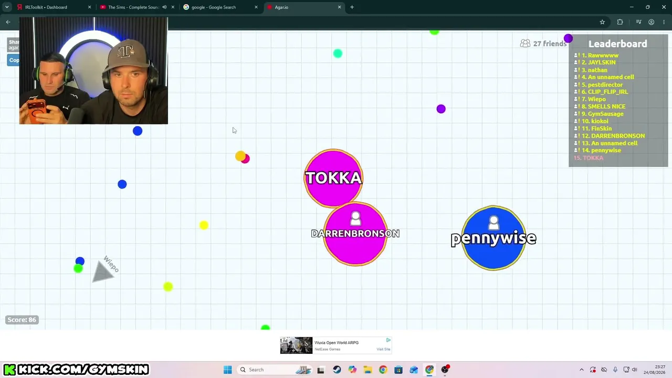The height and width of the screenshot is (378, 672).
Task: Close The Sims tab
Action: pos(173,7)
